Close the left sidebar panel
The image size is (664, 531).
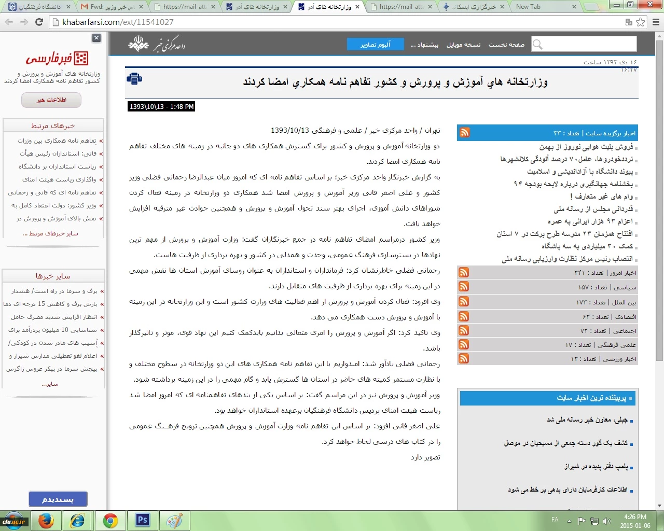(x=96, y=38)
